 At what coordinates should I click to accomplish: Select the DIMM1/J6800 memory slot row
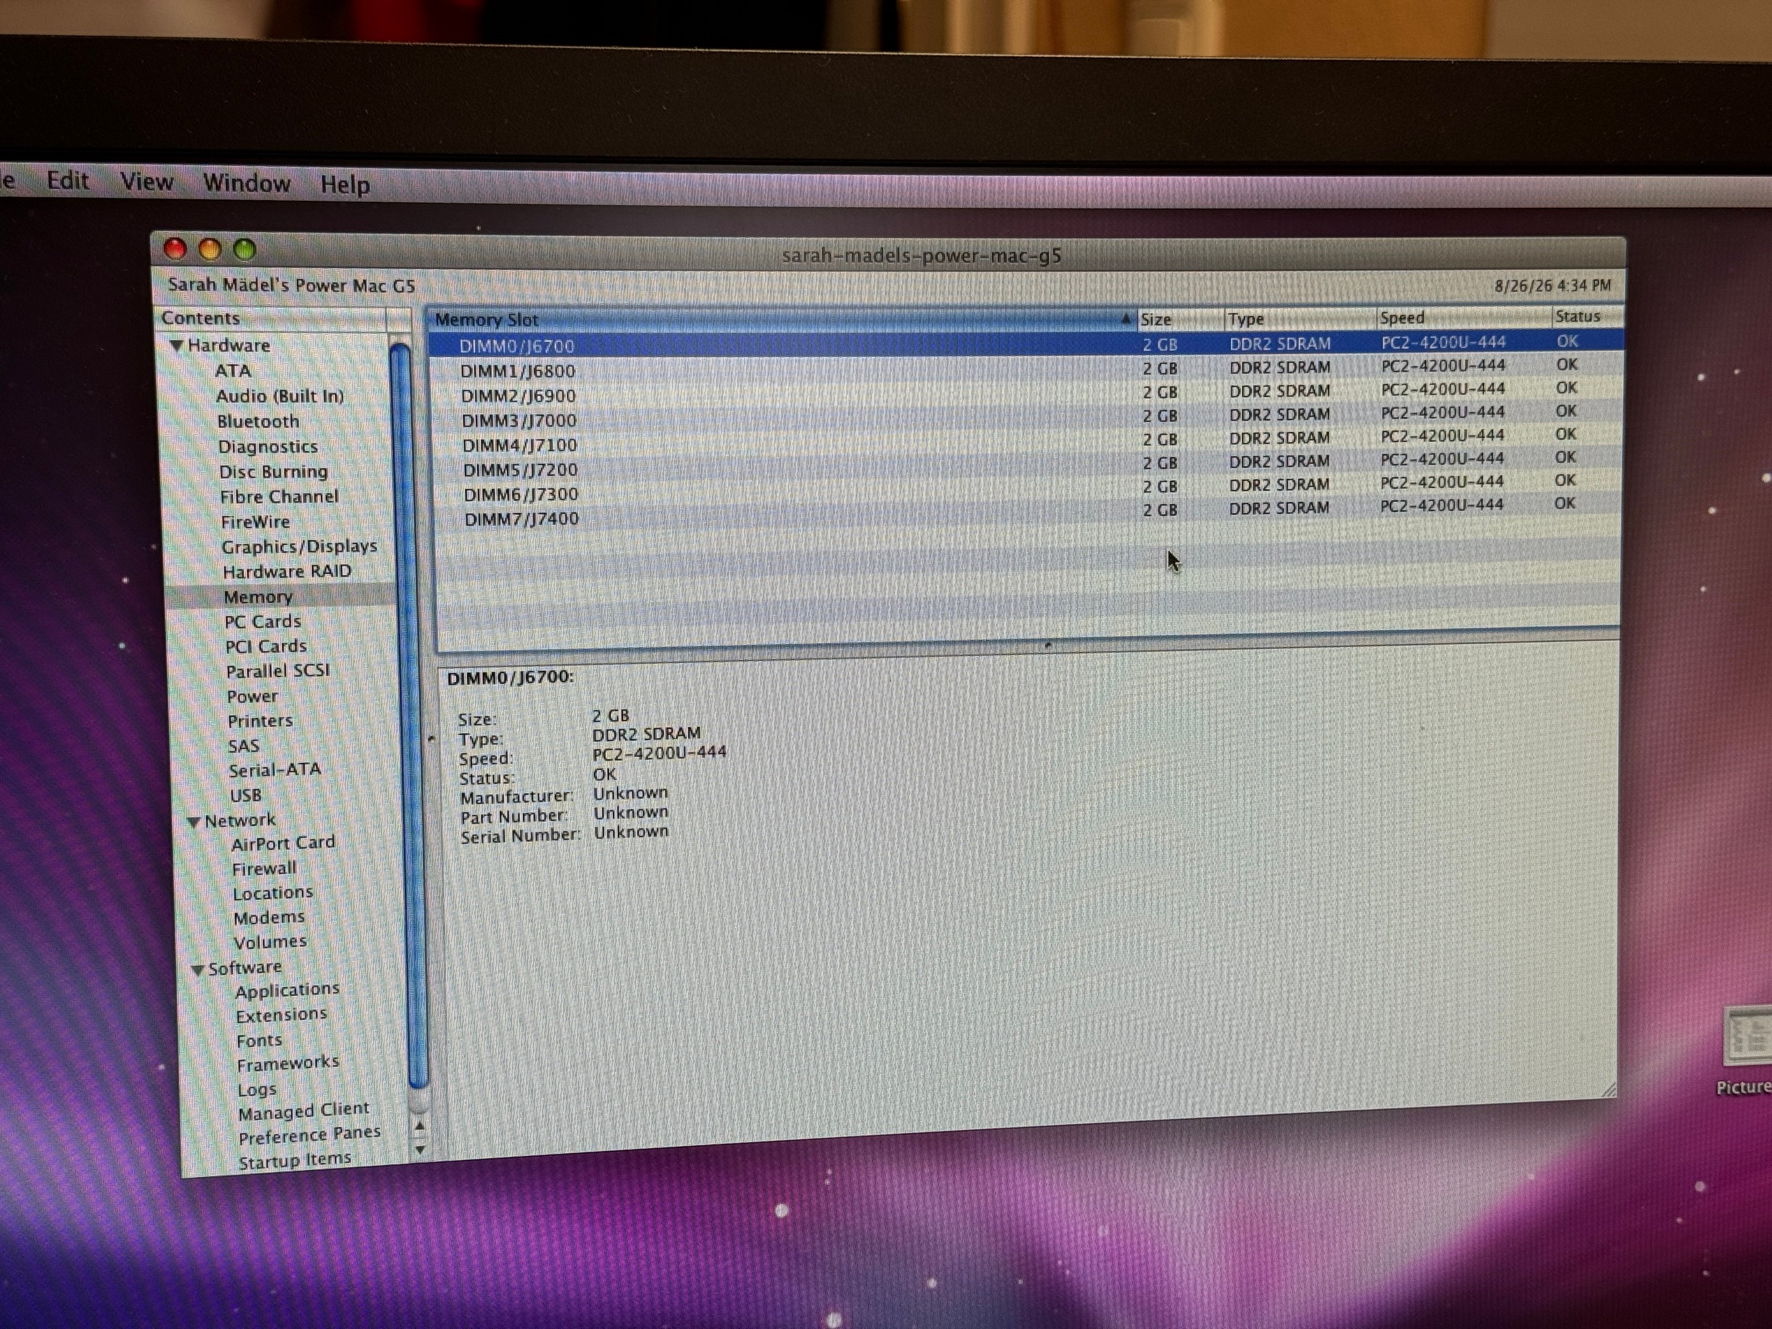[1026, 367]
